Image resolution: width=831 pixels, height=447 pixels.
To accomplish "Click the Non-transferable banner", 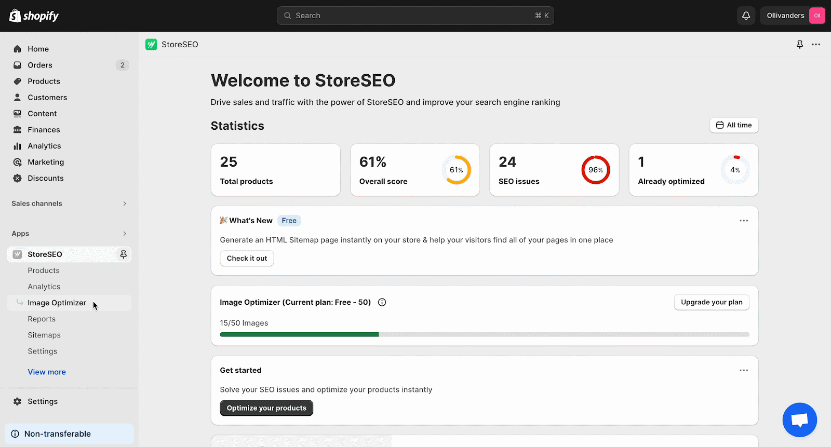I will [x=69, y=434].
